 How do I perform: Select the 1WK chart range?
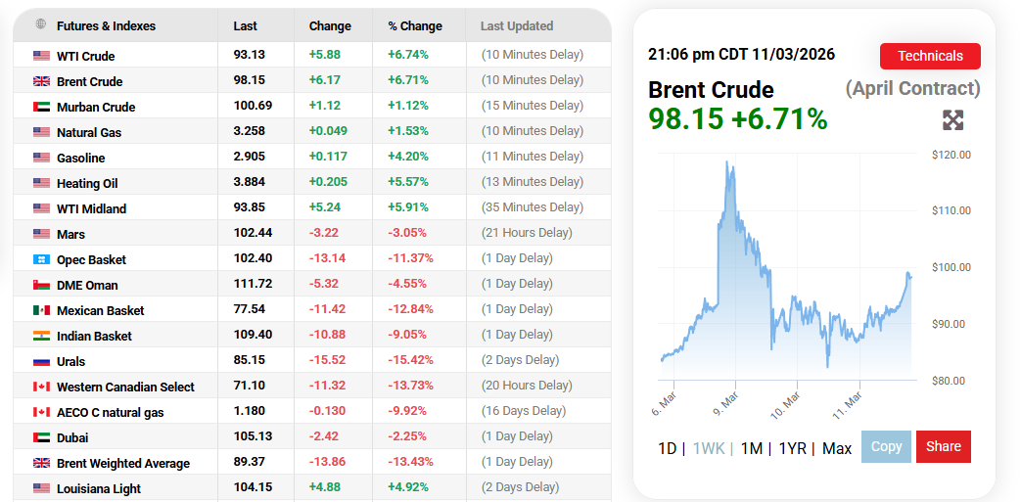709,448
